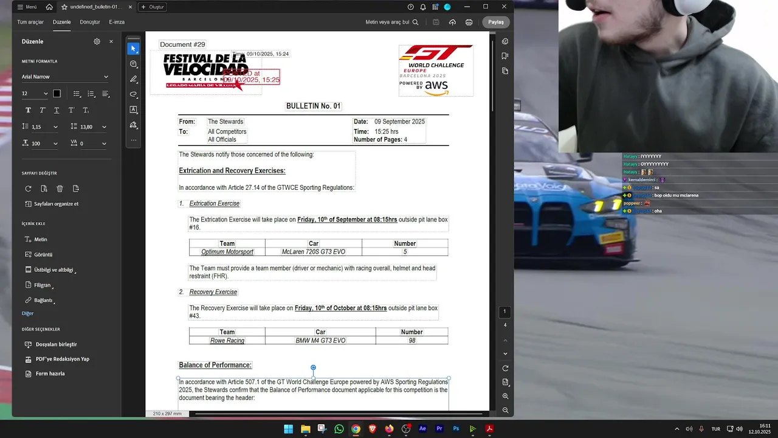
Task: Click the insert page icon
Action: pos(75,189)
